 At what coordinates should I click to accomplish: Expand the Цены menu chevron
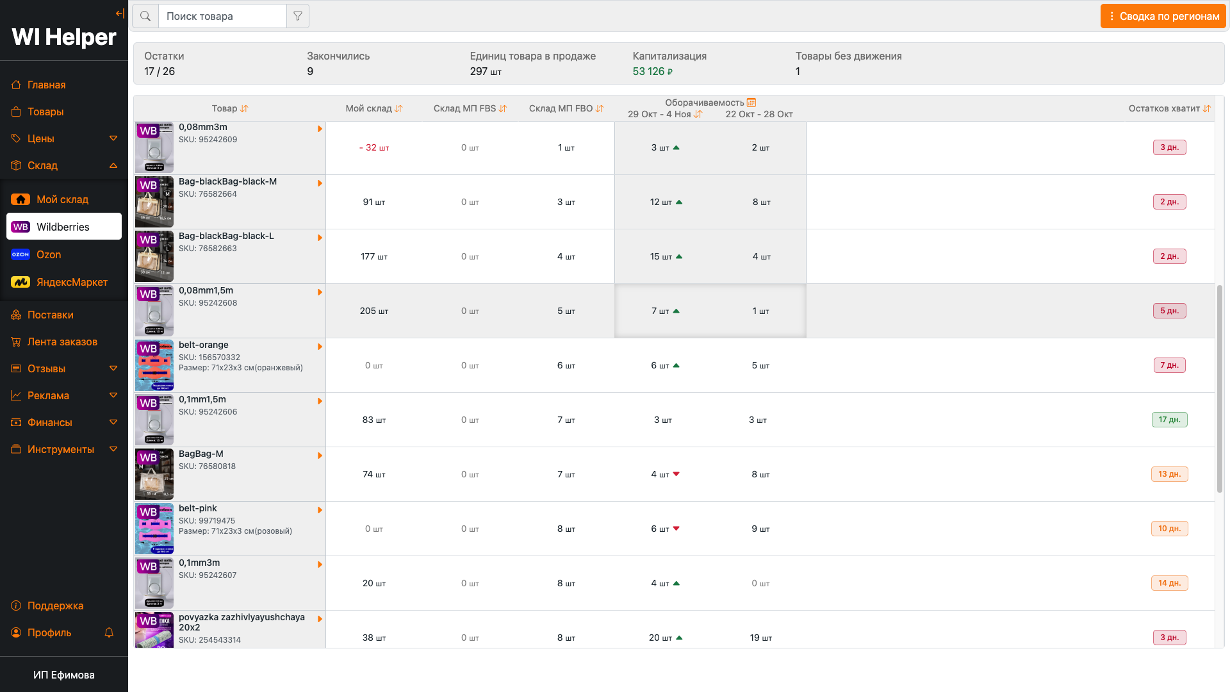coord(113,138)
